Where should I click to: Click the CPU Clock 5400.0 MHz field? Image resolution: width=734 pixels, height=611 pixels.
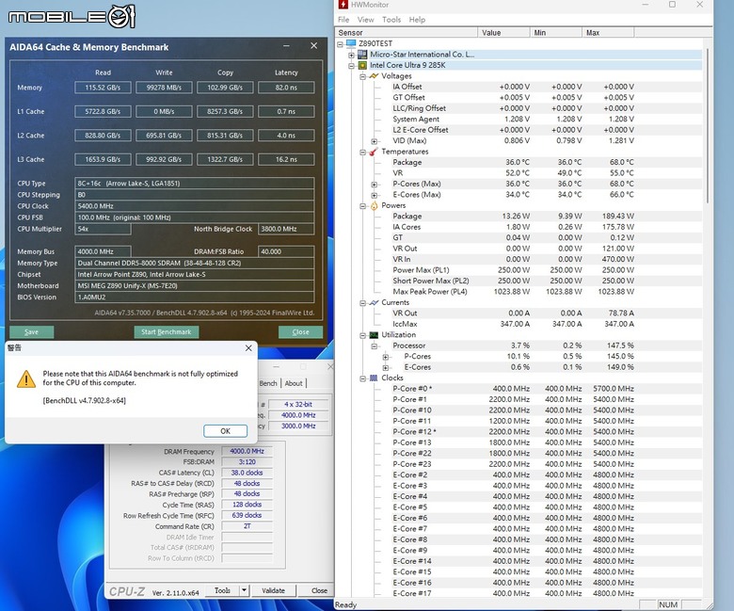click(x=194, y=206)
